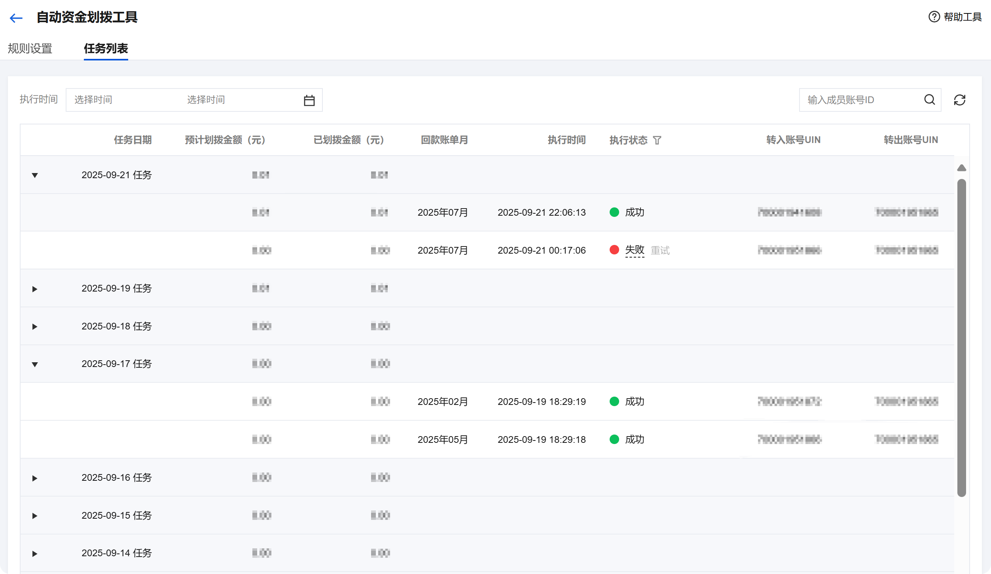The width and height of the screenshot is (991, 574).
Task: Expand the 2025-09-19 任务 row
Action: (x=35, y=289)
